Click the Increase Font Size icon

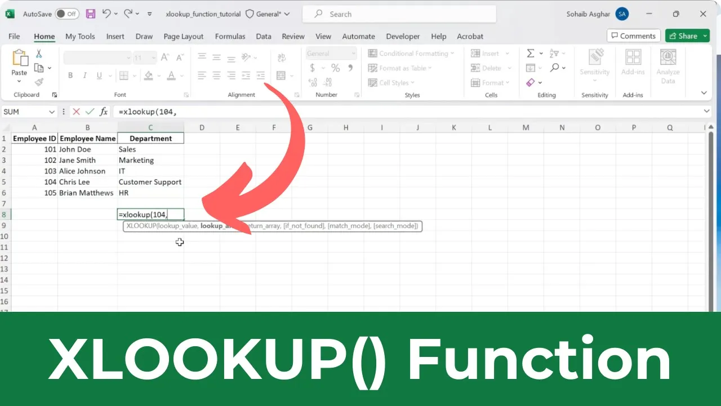click(165, 58)
